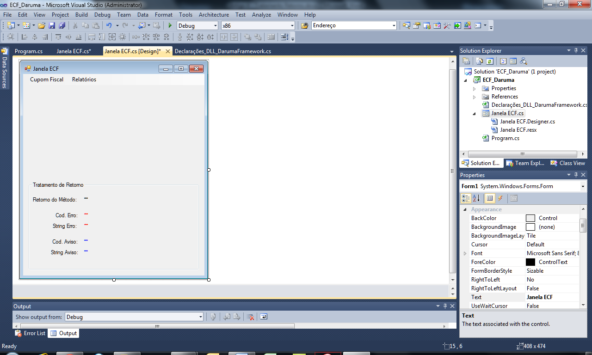Open Cupom Fiscal menu on the form

47,80
